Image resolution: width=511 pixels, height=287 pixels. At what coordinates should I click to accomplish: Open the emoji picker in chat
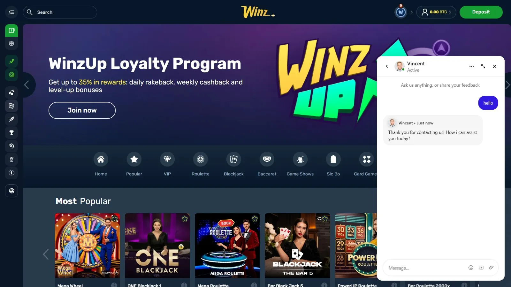[x=471, y=268]
